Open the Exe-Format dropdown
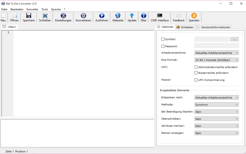246x154 pixels. [216, 60]
